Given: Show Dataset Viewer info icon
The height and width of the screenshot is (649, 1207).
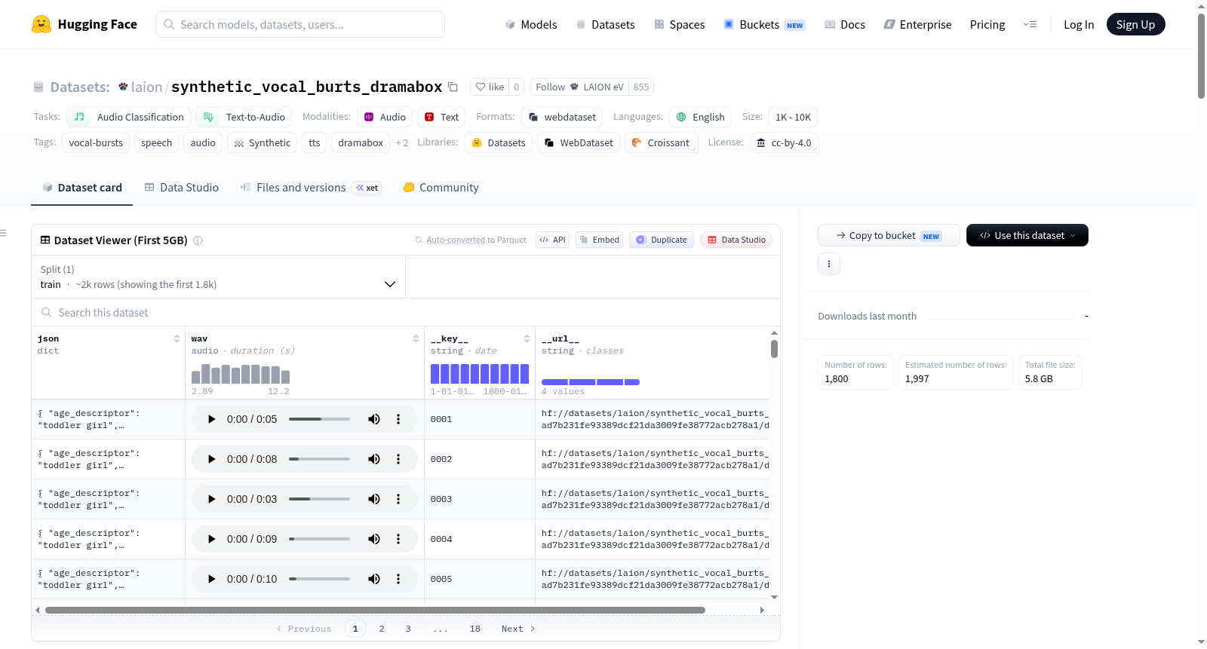Looking at the screenshot, I should tap(198, 240).
